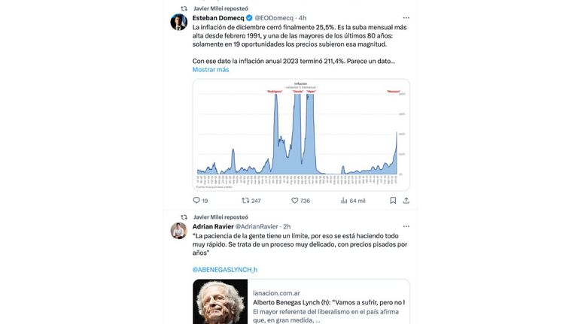Screen dimensions: 578x324
Task: Open the lanacion.com.ar article headline
Action: coord(329,302)
